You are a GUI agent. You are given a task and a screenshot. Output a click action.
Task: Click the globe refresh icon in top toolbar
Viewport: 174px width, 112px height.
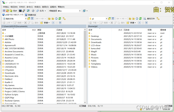coord(84,11)
